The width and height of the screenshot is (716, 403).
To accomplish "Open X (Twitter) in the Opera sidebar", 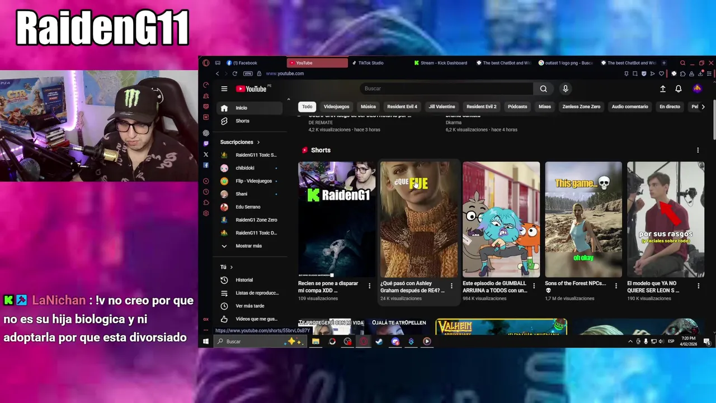I will (206, 154).
